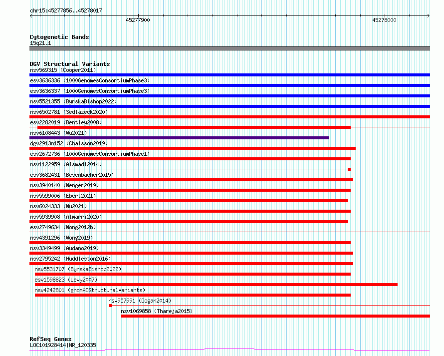Click the nsv6108443 (Wu2021) label
Viewport: 444px width, 356px height.
(x=58, y=133)
